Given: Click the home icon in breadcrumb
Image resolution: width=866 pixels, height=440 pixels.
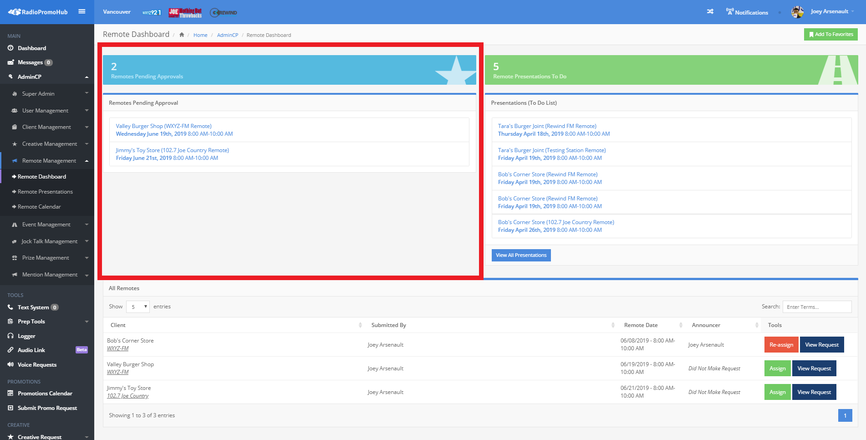Looking at the screenshot, I should [182, 35].
